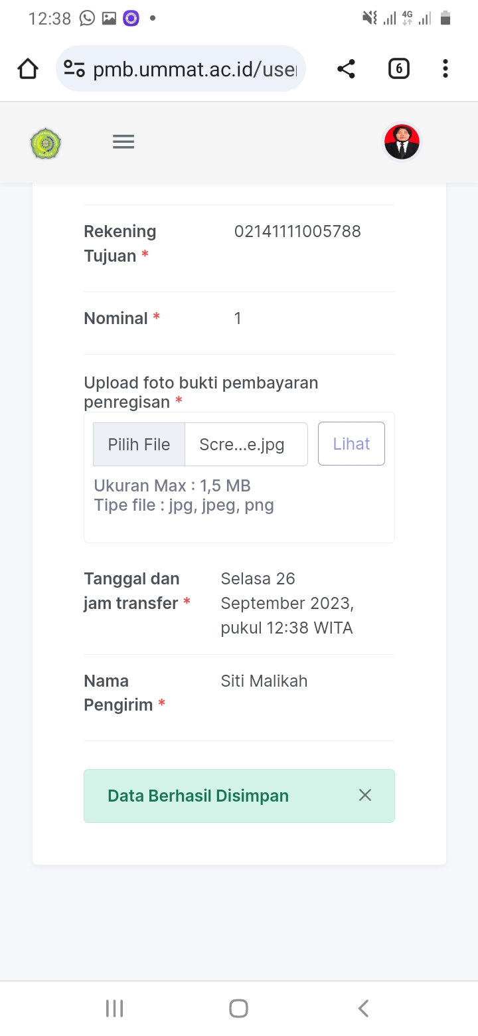Tap Android back navigation button

pos(363,1009)
